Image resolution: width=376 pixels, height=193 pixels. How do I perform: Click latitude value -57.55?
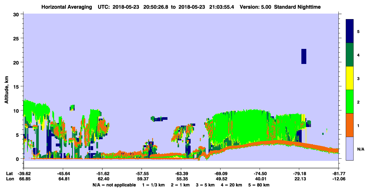(141, 174)
